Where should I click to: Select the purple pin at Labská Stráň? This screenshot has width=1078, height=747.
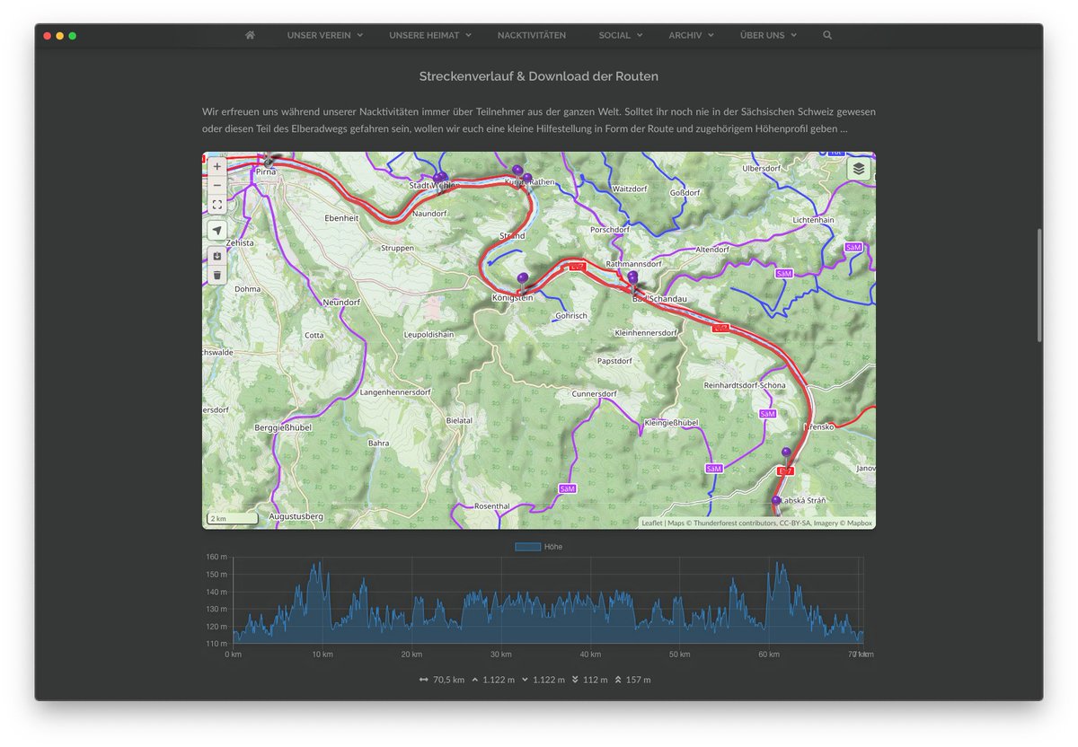tap(776, 502)
